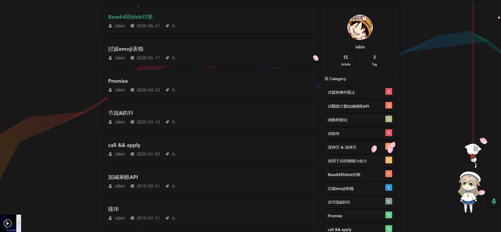
Task: View the 15 Article count link
Action: 346,60
